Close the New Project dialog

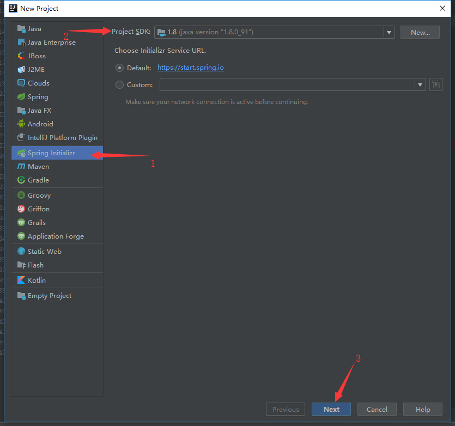[442, 8]
